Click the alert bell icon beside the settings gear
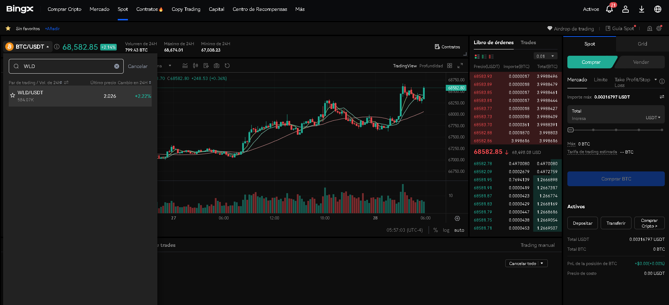 650,28
